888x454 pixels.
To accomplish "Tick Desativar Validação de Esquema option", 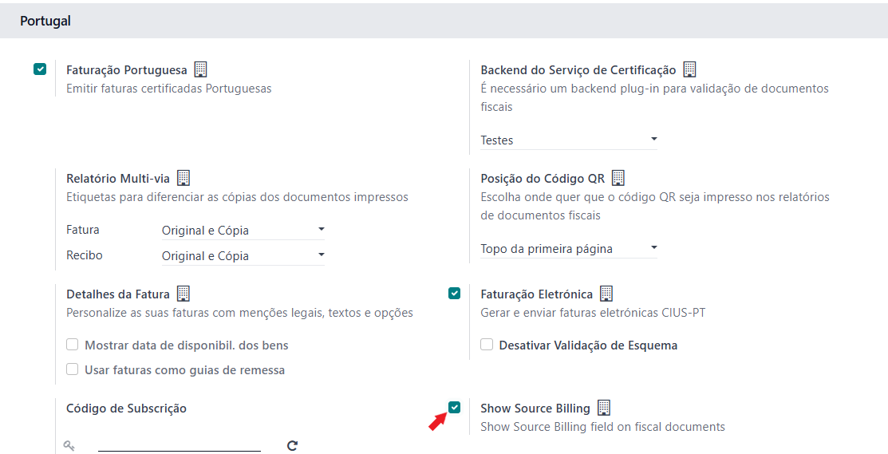I will coord(487,345).
